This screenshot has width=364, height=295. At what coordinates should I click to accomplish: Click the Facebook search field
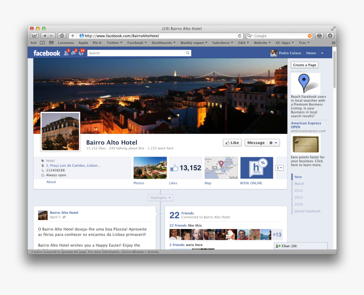(x=136, y=53)
